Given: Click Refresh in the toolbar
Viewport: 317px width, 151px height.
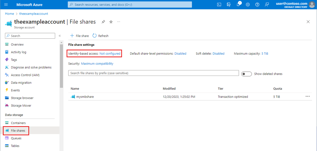Looking at the screenshot, I should 101,36.
